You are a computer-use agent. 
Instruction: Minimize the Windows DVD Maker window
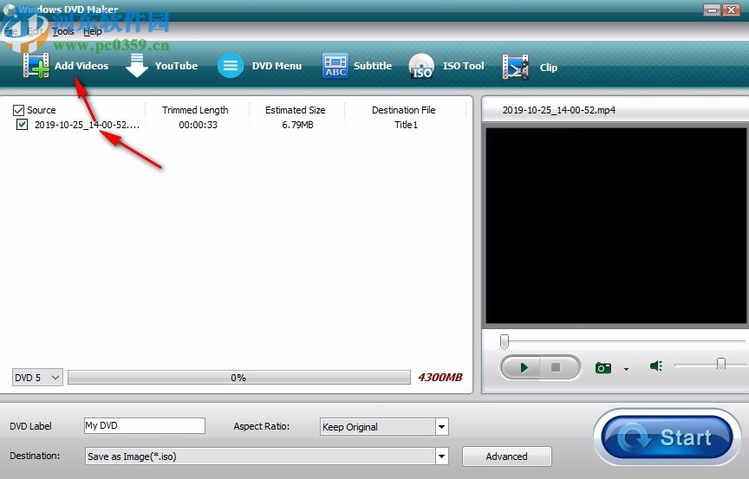coord(713,10)
